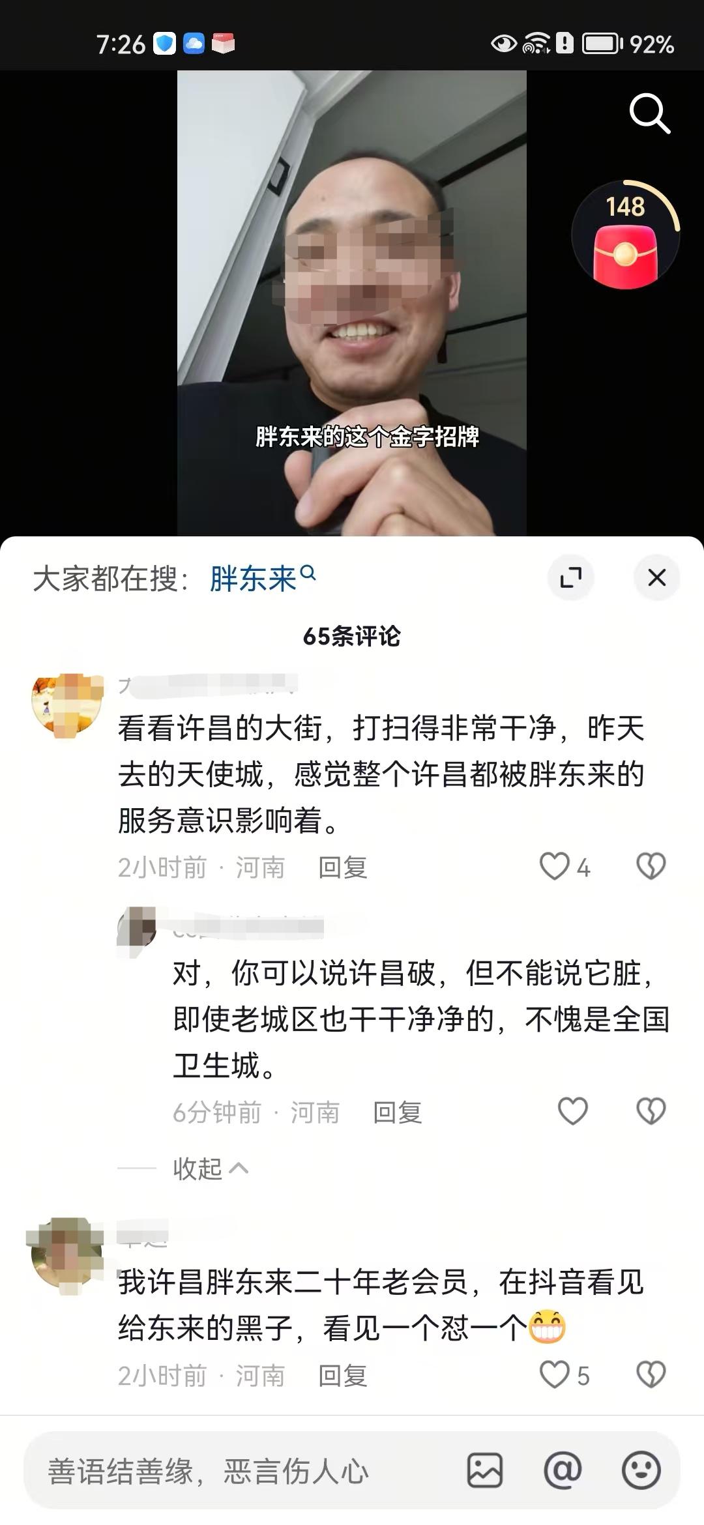The width and height of the screenshot is (704, 1525).
Task: Dislike the 二十年老会员 comment
Action: point(651,1375)
